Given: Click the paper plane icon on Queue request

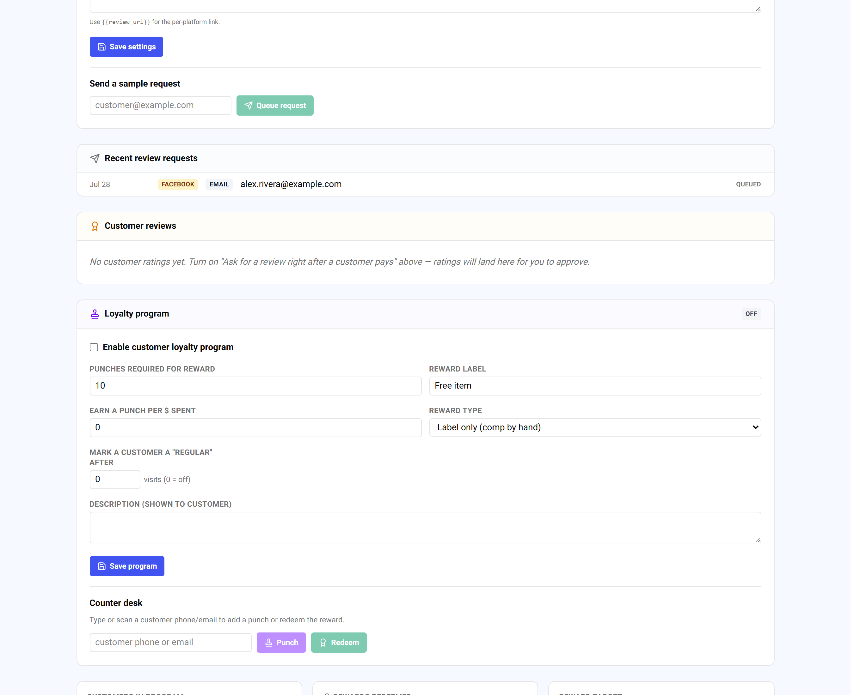Looking at the screenshot, I should click(249, 105).
